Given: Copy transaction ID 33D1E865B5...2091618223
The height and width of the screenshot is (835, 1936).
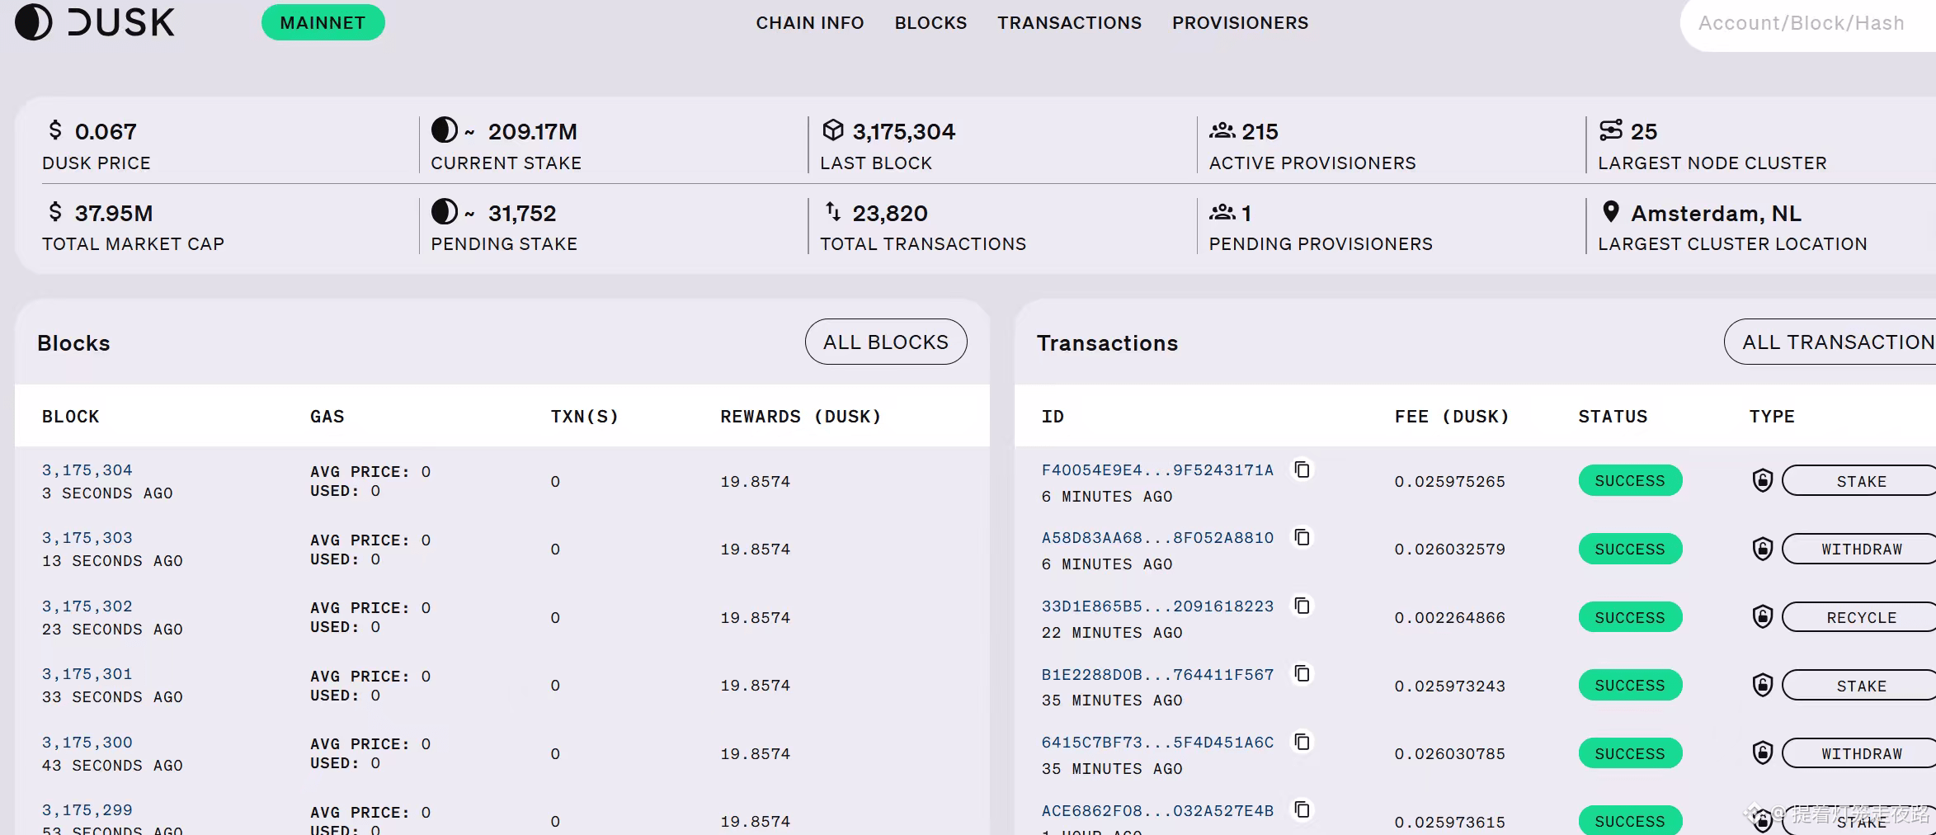Looking at the screenshot, I should click(1302, 606).
